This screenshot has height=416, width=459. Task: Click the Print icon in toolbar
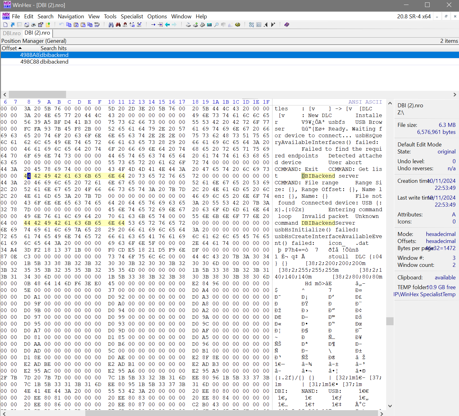click(x=34, y=25)
